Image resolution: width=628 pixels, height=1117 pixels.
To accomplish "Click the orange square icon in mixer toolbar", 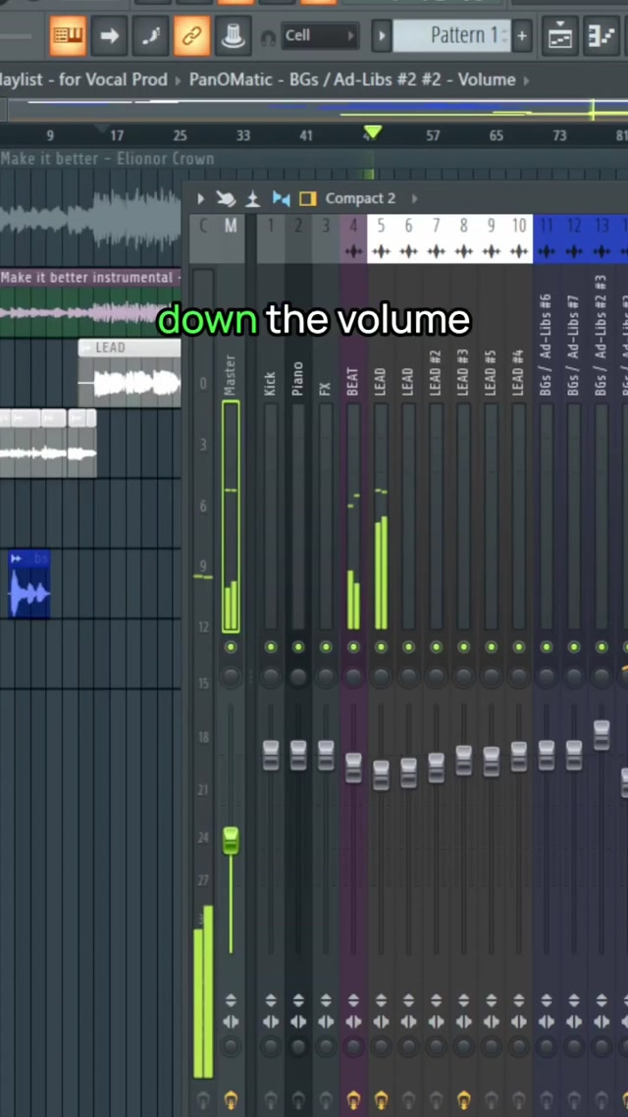I will [307, 199].
